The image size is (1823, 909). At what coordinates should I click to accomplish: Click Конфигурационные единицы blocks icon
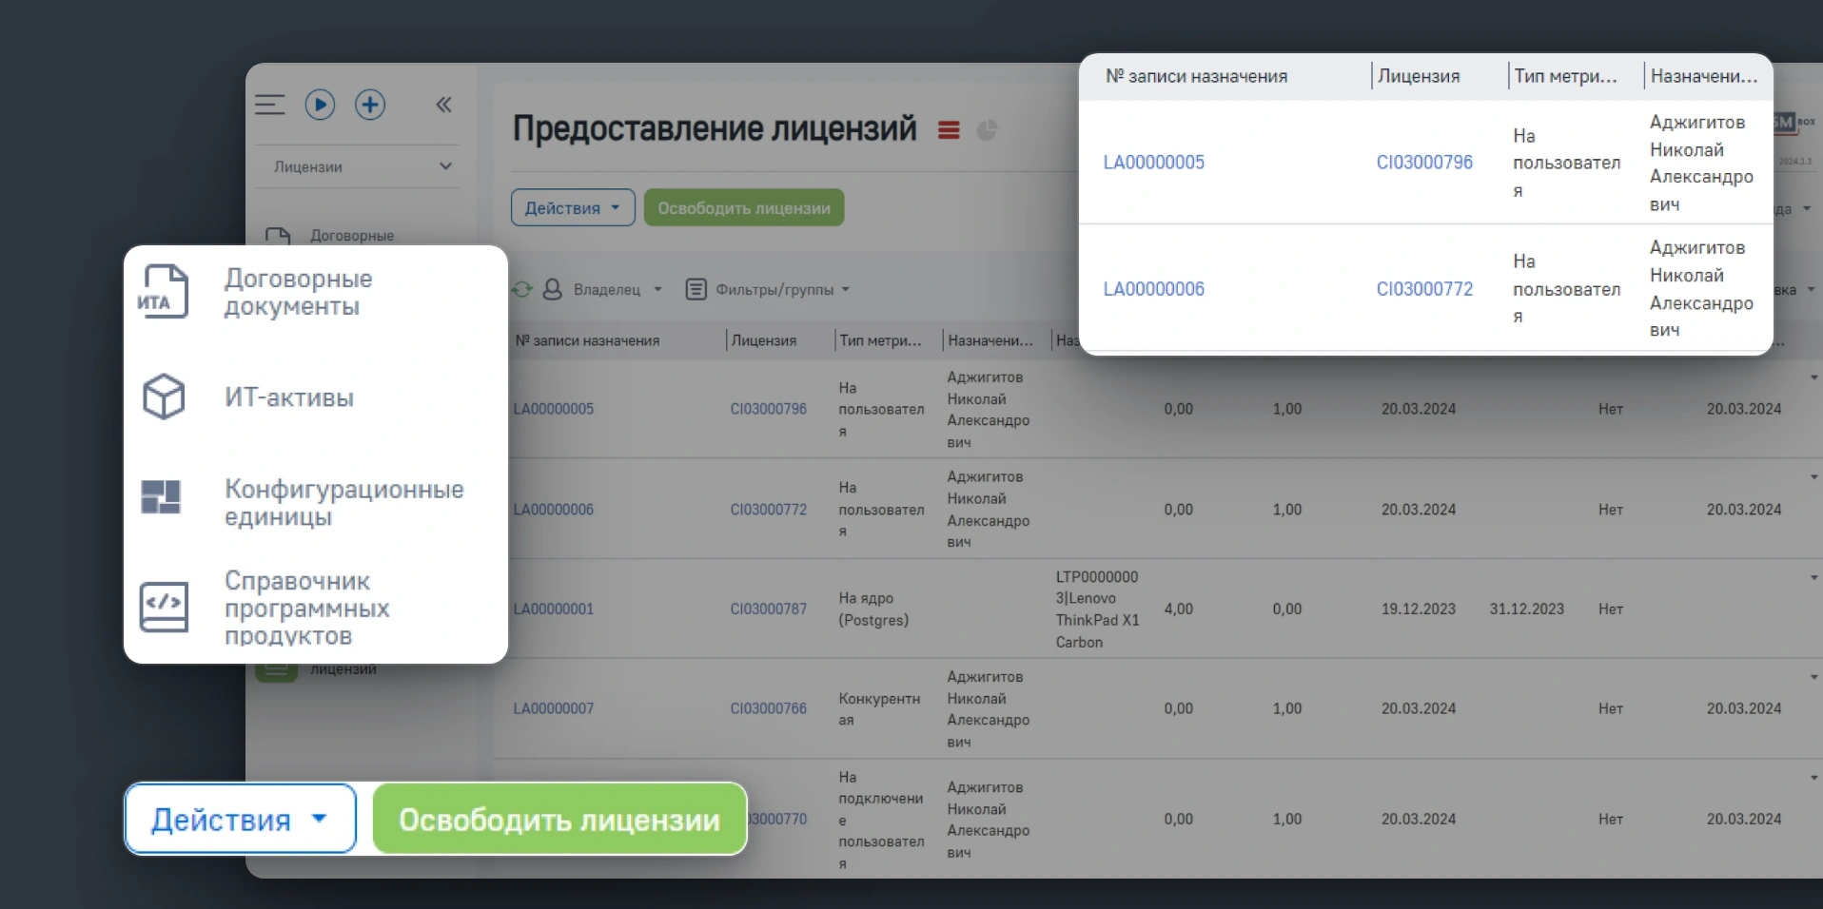pos(161,496)
